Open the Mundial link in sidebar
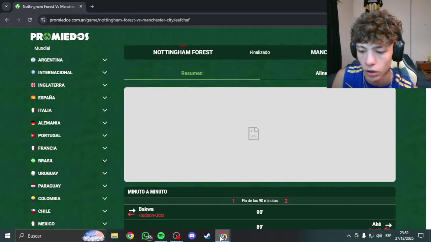 (42, 48)
